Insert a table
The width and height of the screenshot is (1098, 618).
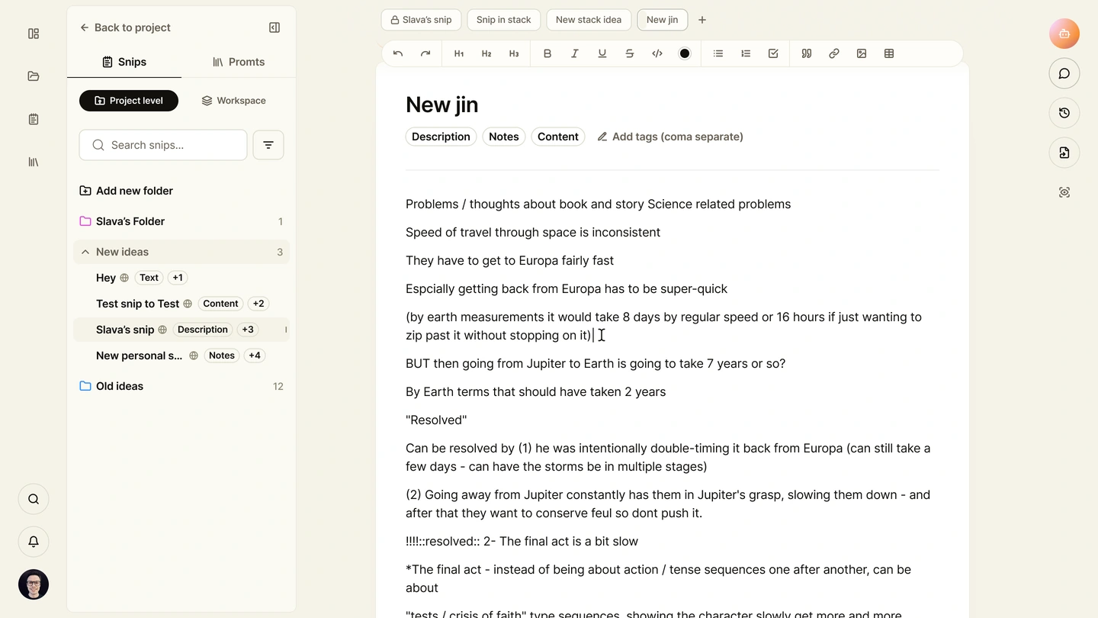pos(889,53)
